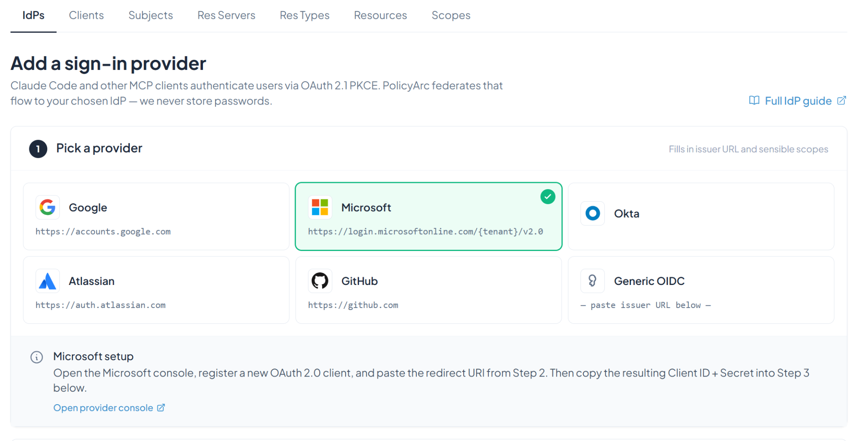This screenshot has height=441, width=857.
Task: Click the Microsoft issuer URL text
Action: (426, 231)
